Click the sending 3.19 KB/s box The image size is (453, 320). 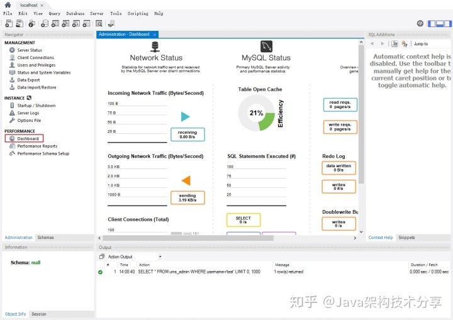click(x=187, y=197)
